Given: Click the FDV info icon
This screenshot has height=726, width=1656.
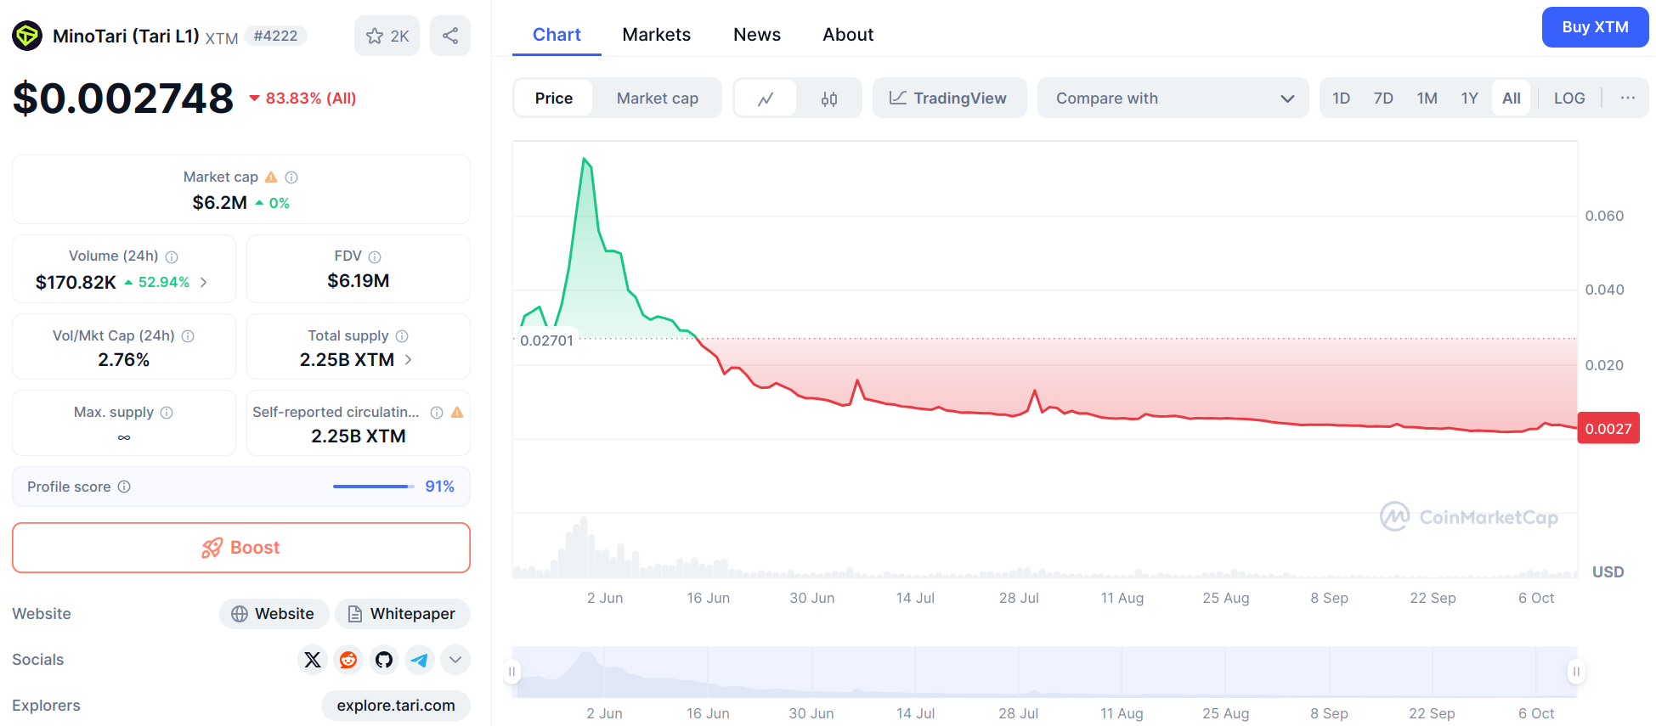Looking at the screenshot, I should (x=375, y=256).
